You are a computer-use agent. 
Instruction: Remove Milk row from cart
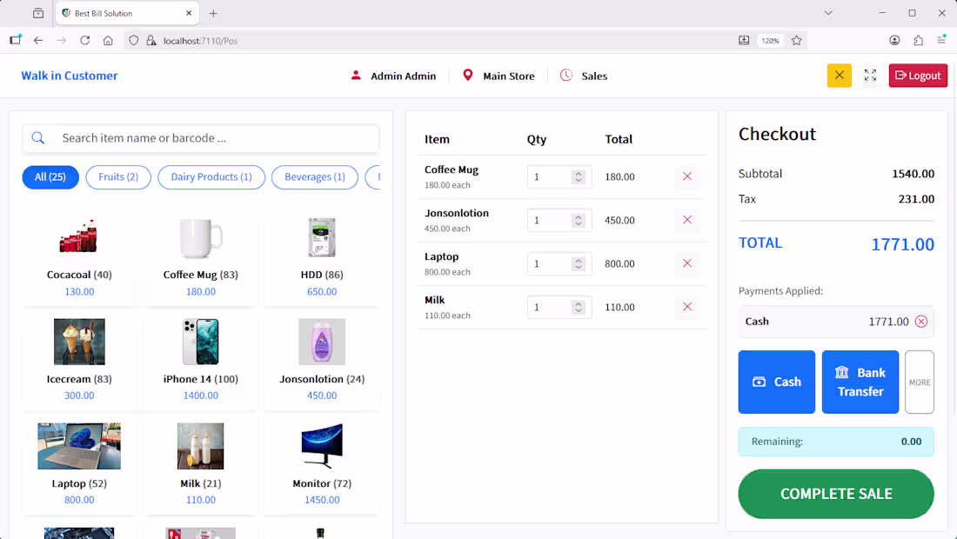[x=687, y=307]
